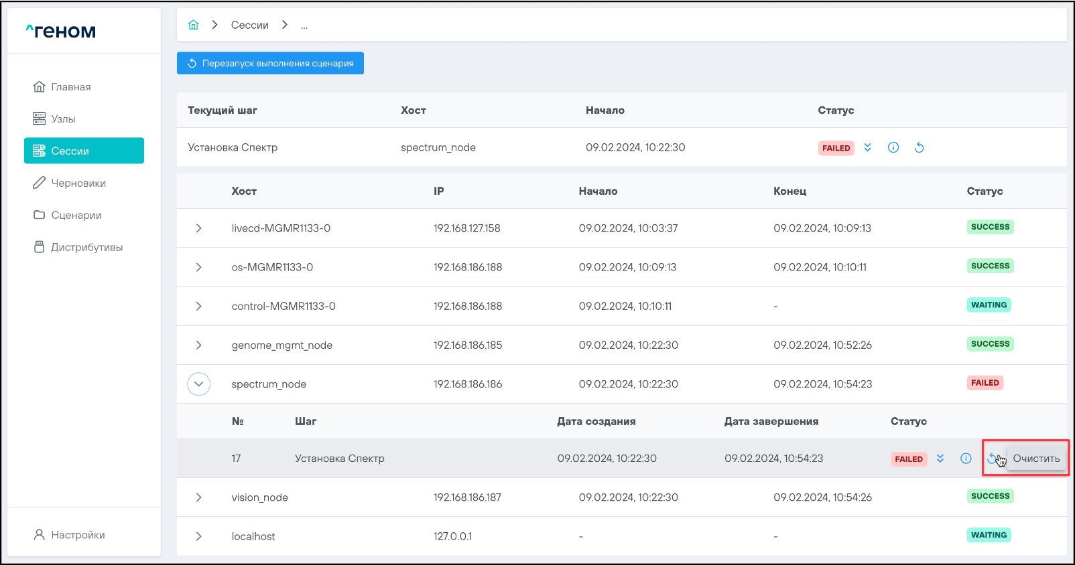Expand the vision_node host row
Viewport: 1075px width, 565px height.
pyautogui.click(x=199, y=497)
